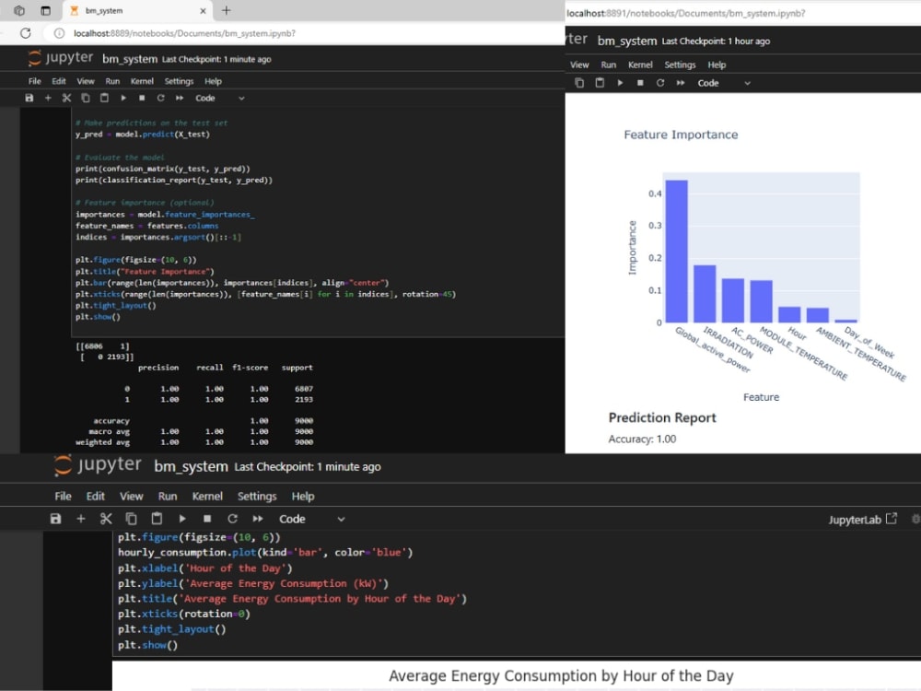Paste clipboard icon in bottom notebook toolbar
The height and width of the screenshot is (691, 921).
pos(157,519)
